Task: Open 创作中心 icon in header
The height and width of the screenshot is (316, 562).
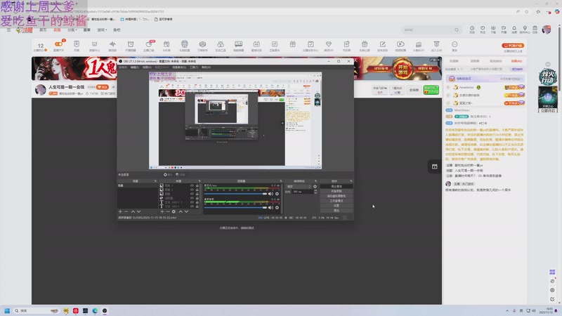Action: [x=525, y=29]
